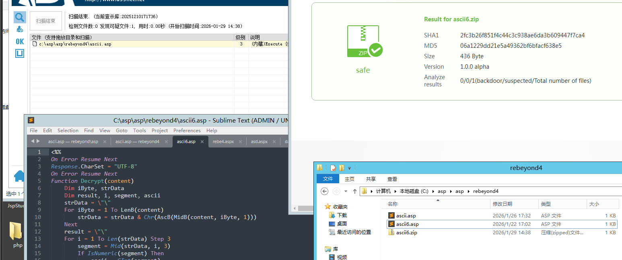This screenshot has width=622, height=260.
Task: Expand Explorer recent locations dropdown
Action: coord(346,191)
